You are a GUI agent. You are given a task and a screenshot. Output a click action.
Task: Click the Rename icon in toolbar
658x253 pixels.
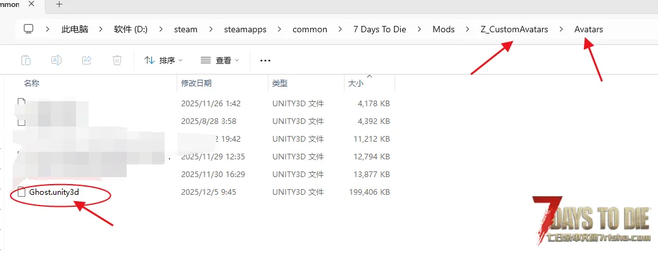pos(56,60)
